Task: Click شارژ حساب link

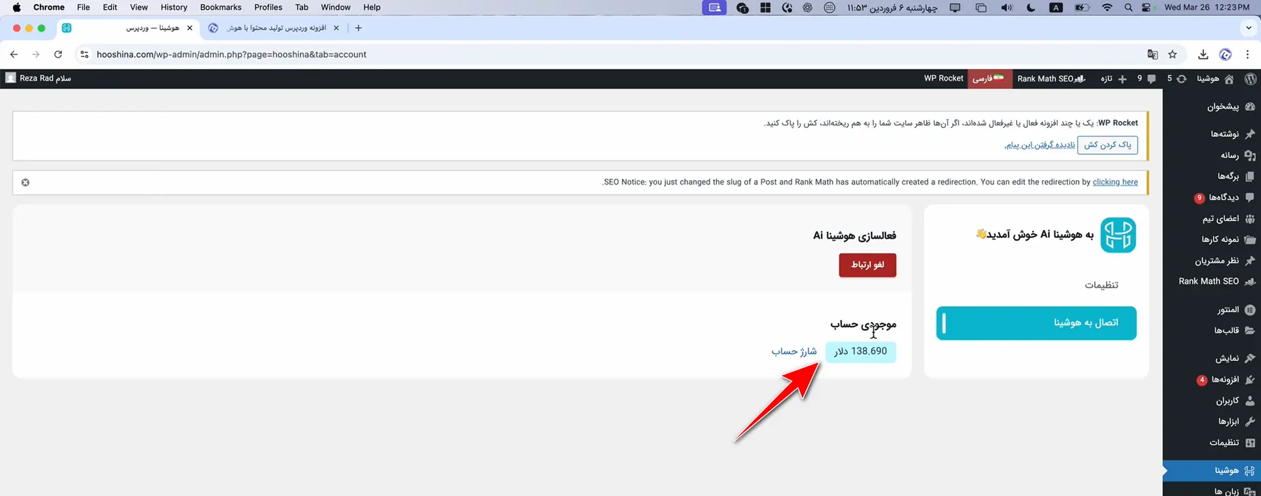Action: (x=794, y=351)
